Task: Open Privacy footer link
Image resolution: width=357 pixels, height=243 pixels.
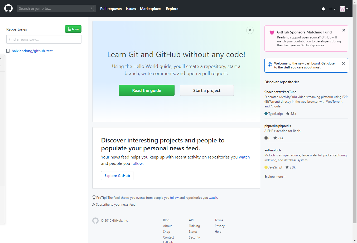Action: coord(220,226)
